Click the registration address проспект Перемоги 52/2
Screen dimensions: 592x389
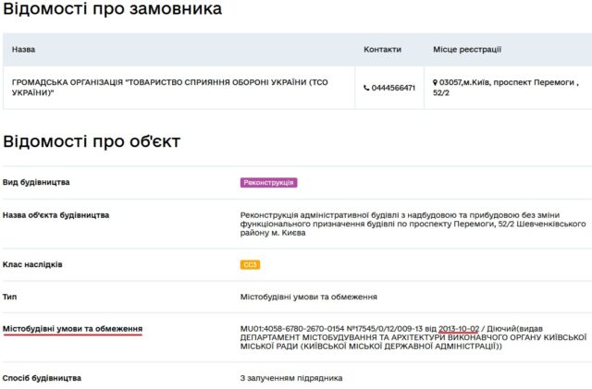coord(508,87)
